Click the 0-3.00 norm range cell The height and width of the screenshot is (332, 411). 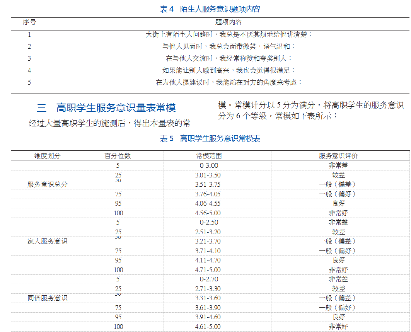click(x=209, y=165)
